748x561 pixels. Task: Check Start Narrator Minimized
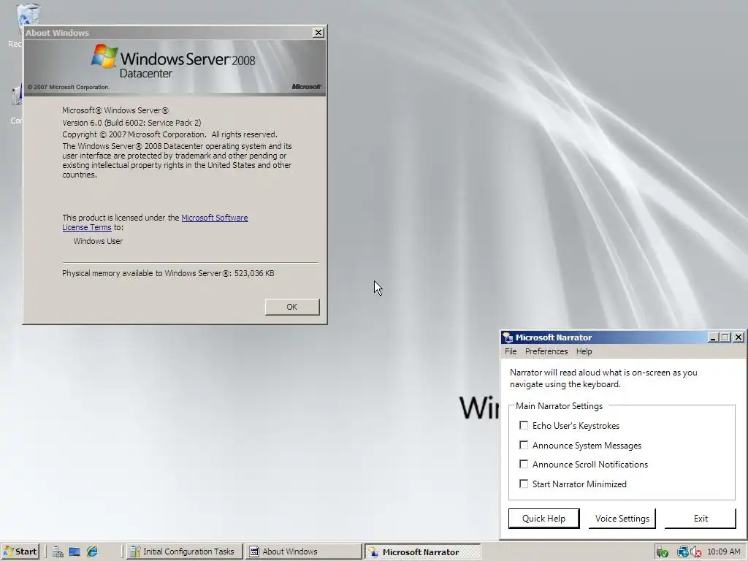[524, 484]
